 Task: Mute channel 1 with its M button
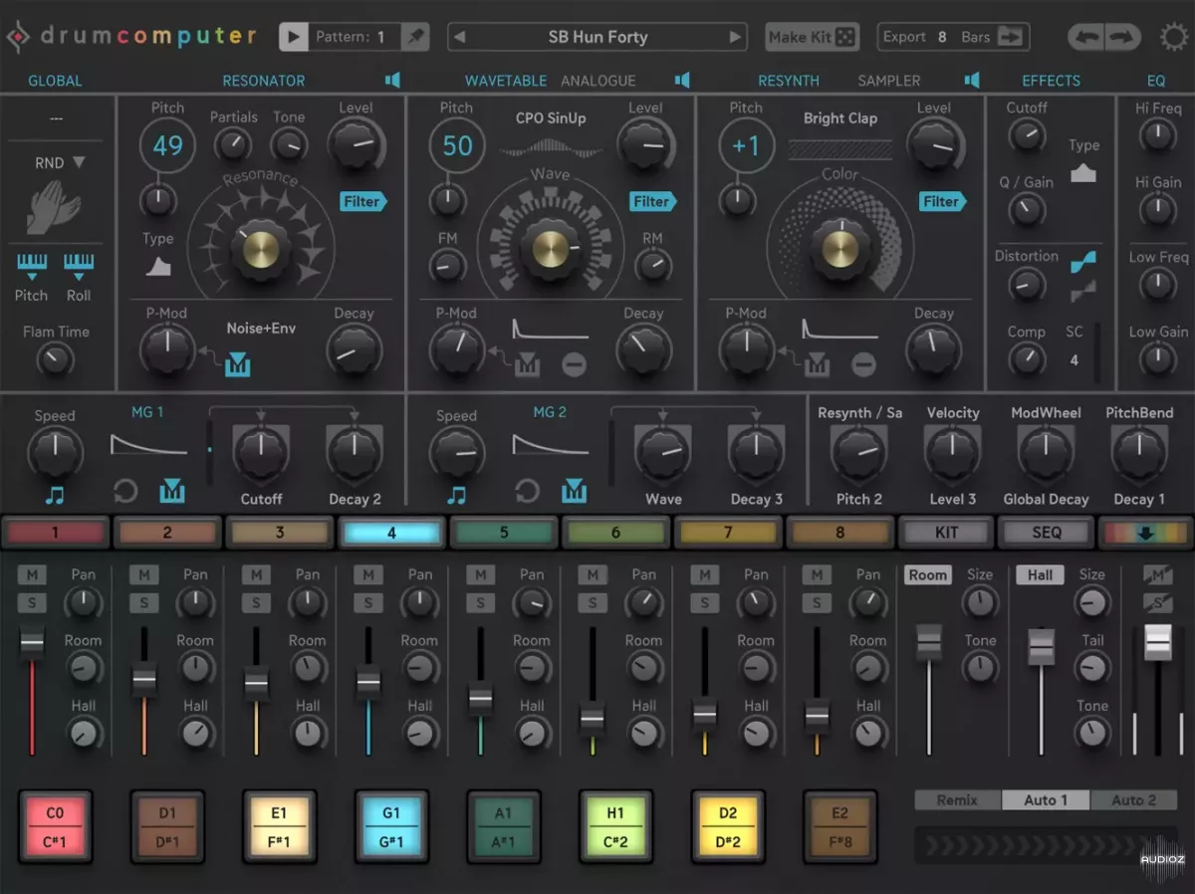[x=32, y=574]
